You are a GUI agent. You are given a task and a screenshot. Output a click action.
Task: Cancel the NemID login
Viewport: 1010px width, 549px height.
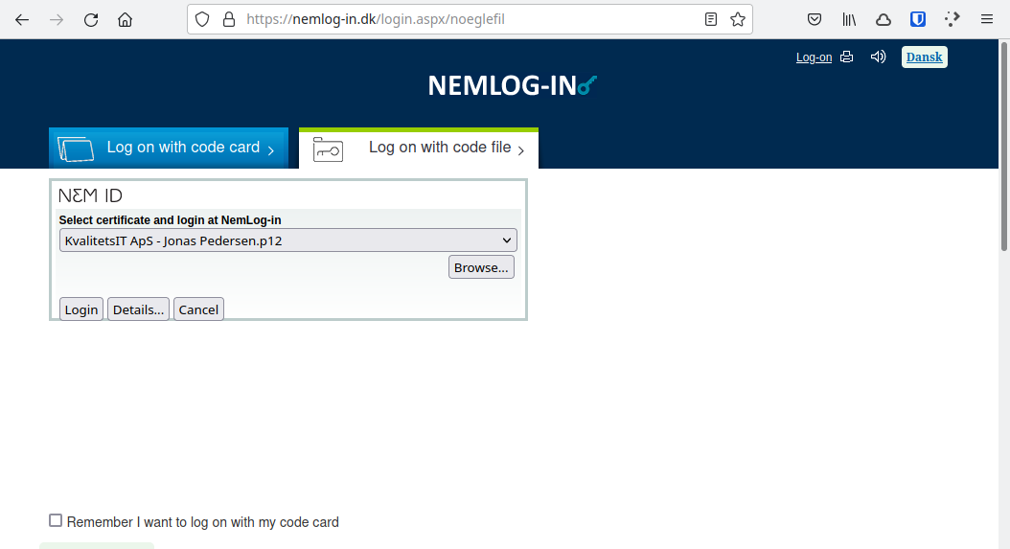(x=198, y=309)
